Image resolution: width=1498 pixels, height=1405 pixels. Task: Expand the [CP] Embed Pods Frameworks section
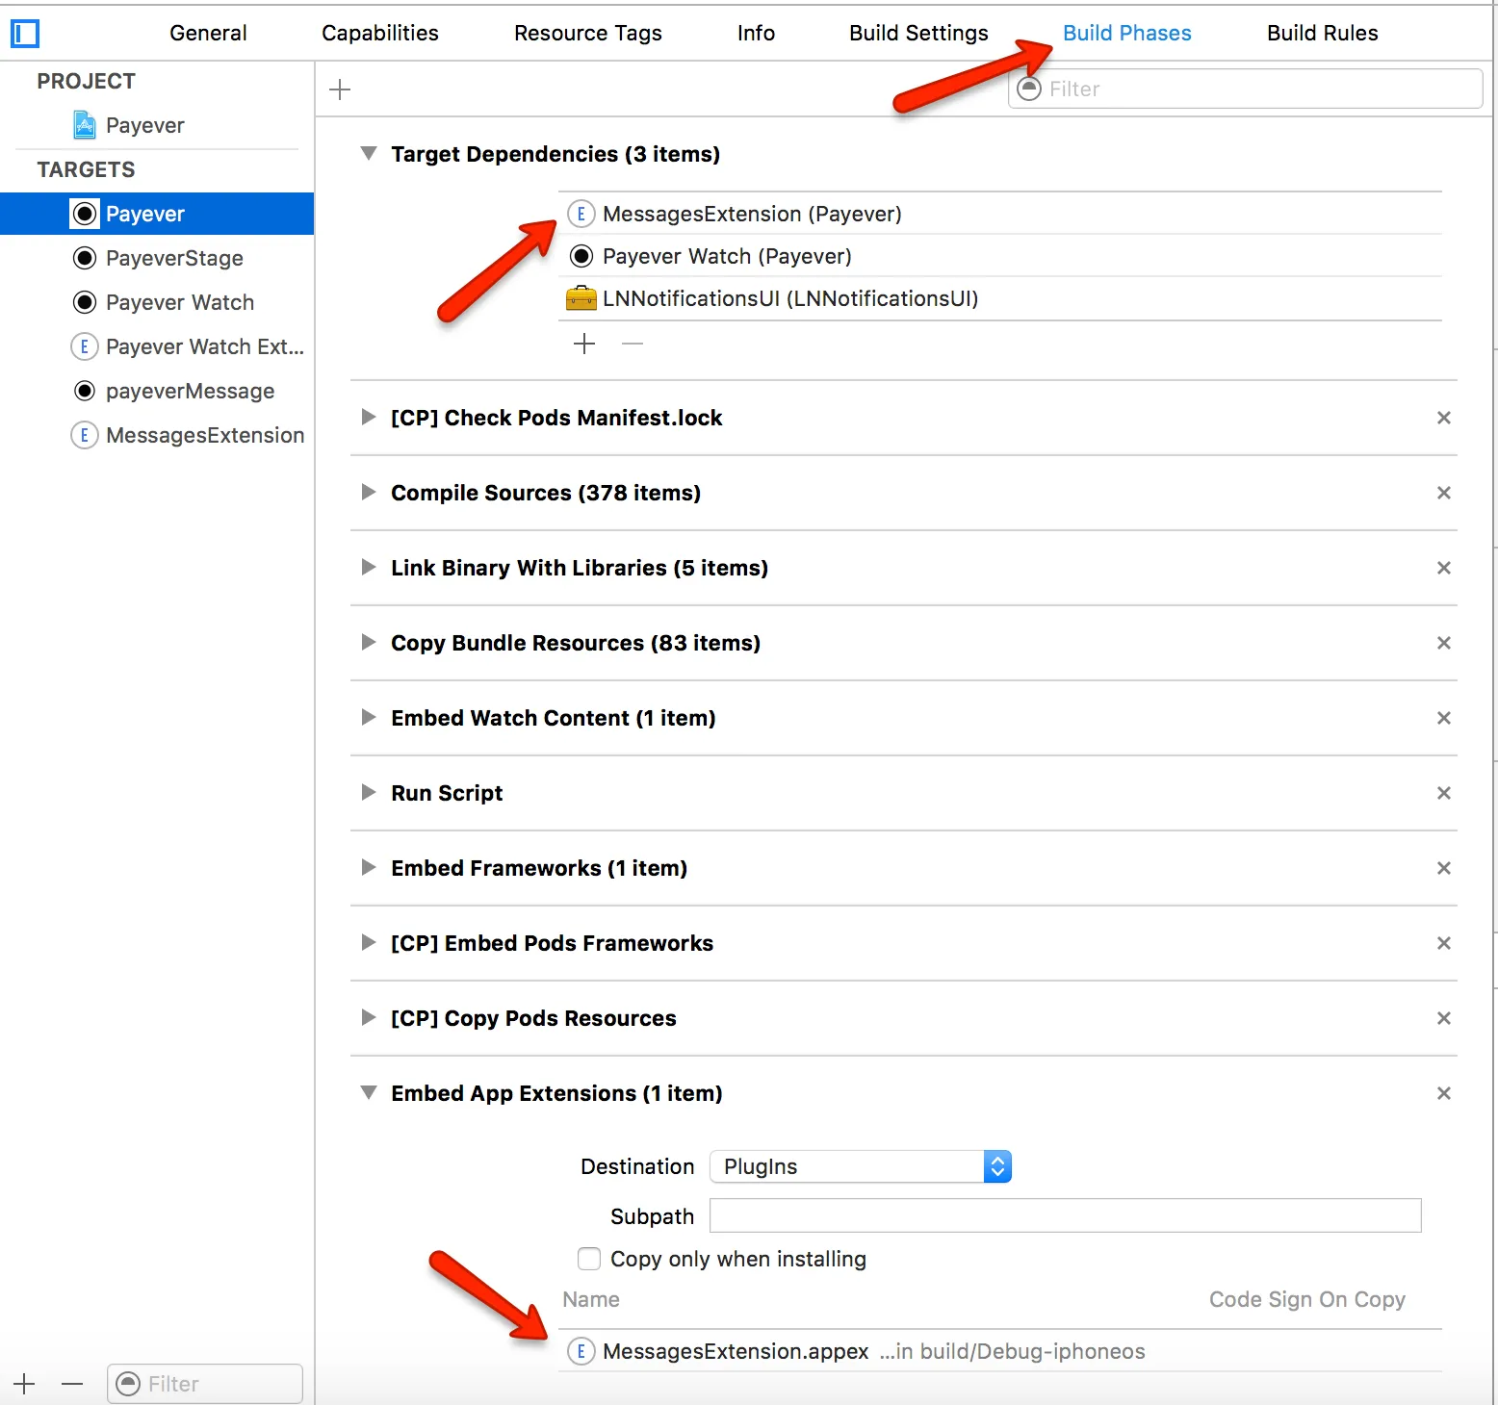[368, 942]
